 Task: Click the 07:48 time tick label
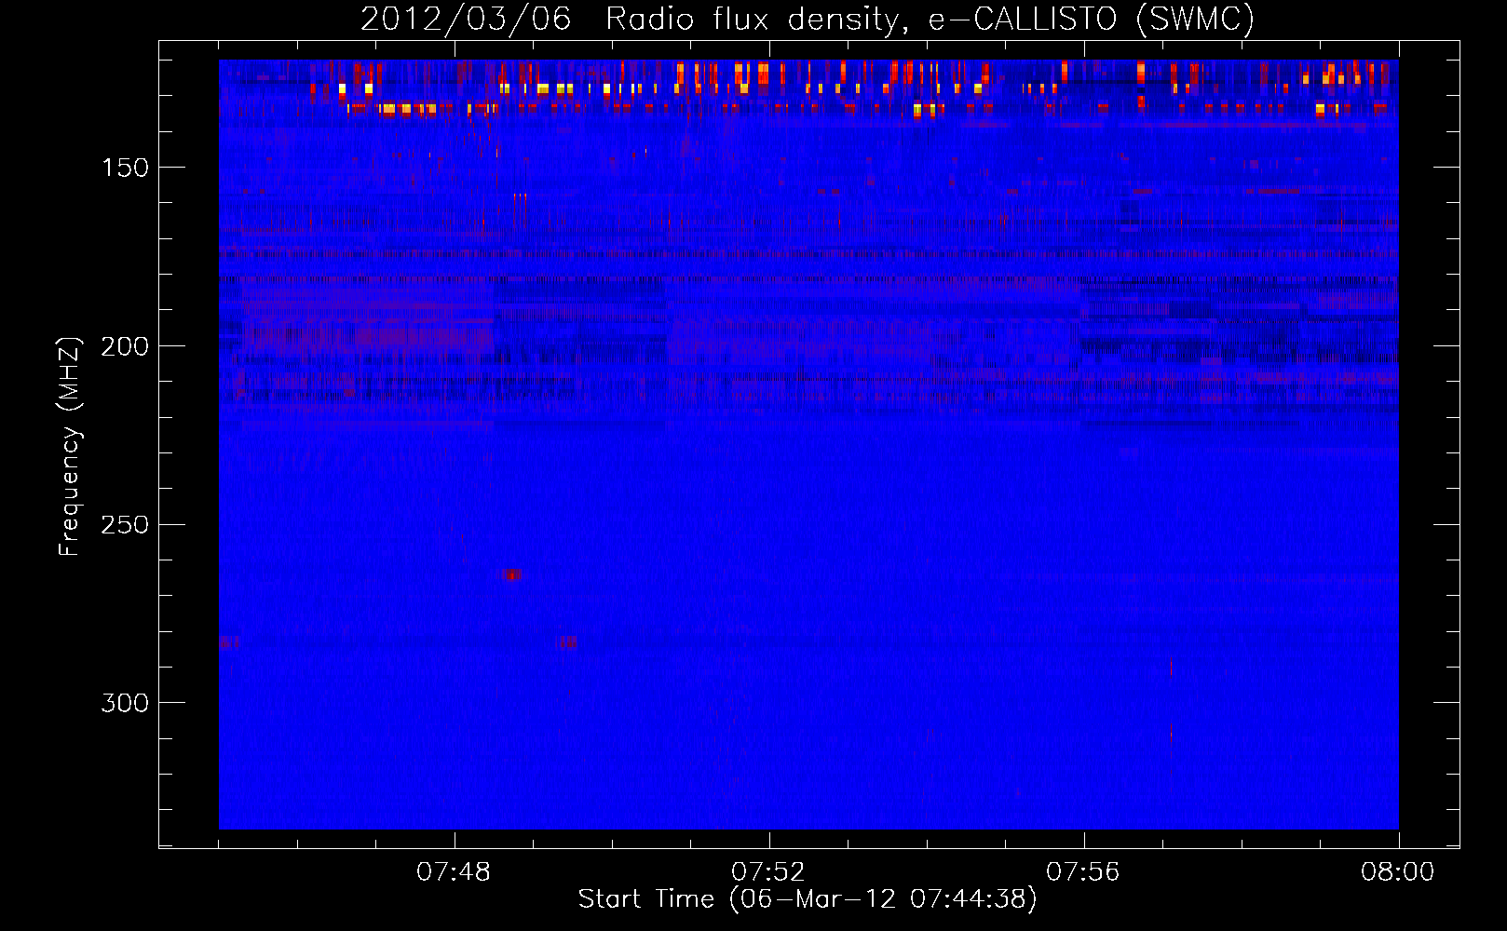(454, 872)
